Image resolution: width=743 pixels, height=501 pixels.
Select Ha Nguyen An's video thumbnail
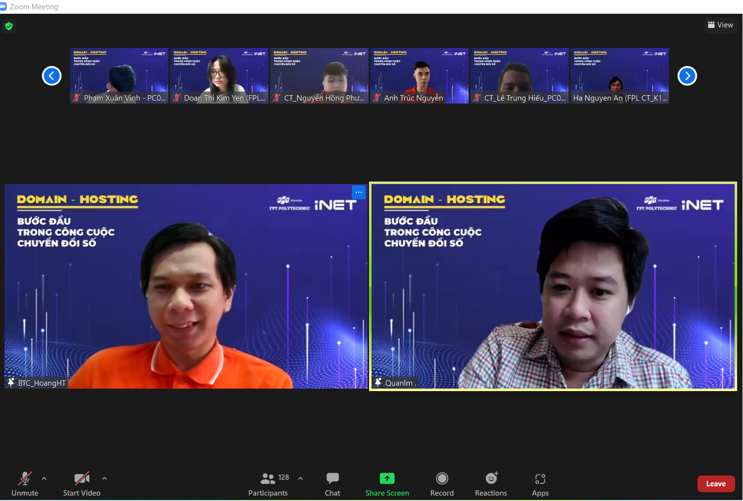[620, 76]
